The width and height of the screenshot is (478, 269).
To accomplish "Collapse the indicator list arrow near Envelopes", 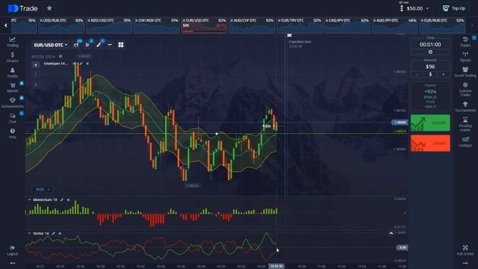I will (x=36, y=65).
